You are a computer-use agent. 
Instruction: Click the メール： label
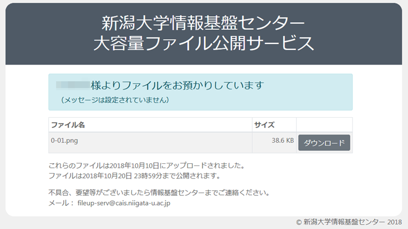tap(60, 203)
